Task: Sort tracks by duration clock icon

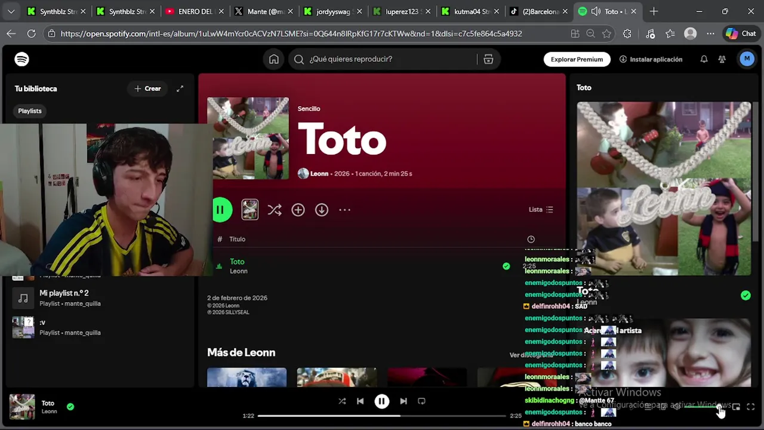Action: 531,239
